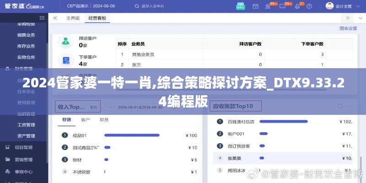The width and height of the screenshot is (366, 183).
Task: Open the messages icon with 99+ badge
Action: [x=282, y=6]
